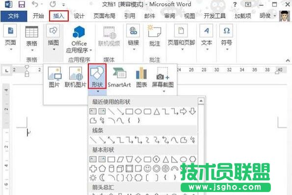The width and height of the screenshot is (292, 195).
Task: Select the parallelogram basic shape
Action: tap(121, 160)
